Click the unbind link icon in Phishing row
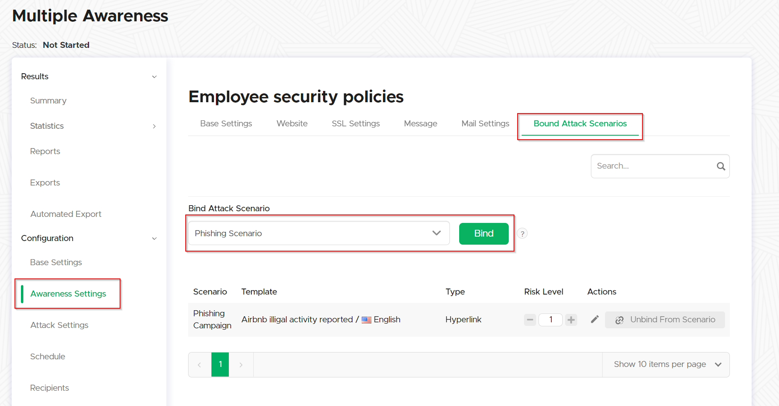This screenshot has height=406, width=779. [x=619, y=320]
